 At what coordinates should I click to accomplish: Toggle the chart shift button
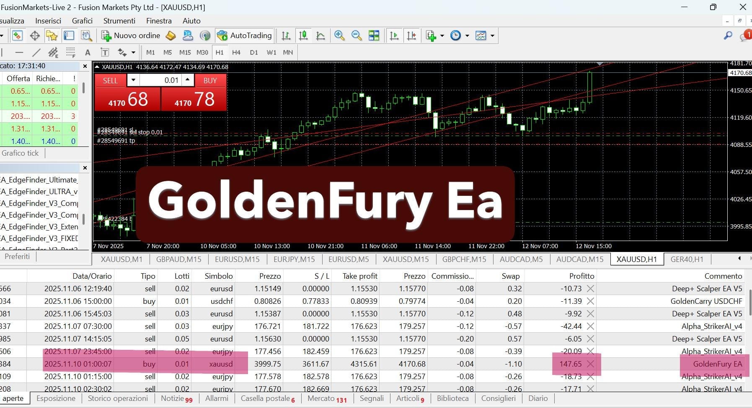click(x=412, y=36)
